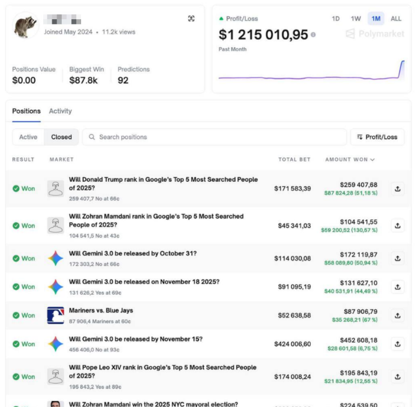Share the Pope Leo XIV position
This screenshot has height=407, width=420.
pos(398,377)
